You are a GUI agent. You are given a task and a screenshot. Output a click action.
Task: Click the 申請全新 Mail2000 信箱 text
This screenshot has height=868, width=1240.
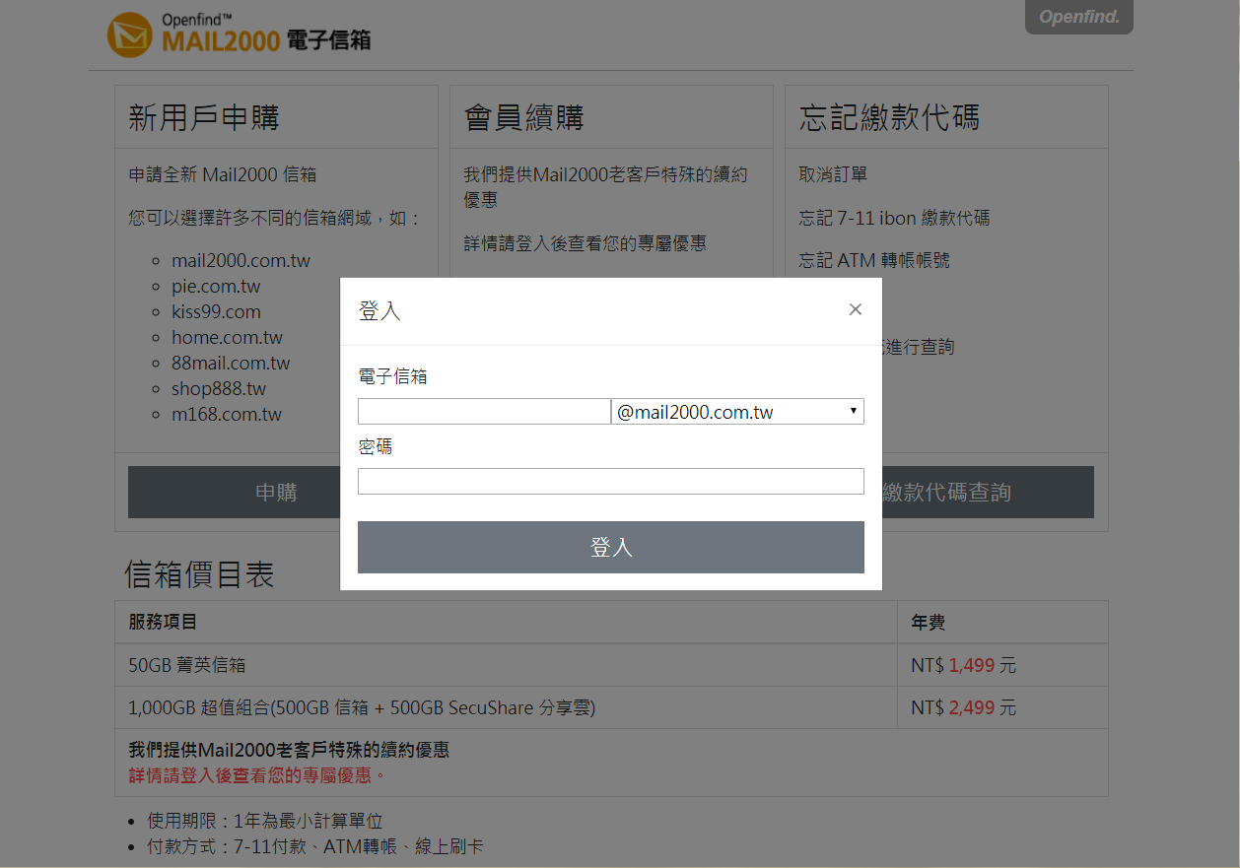pyautogui.click(x=223, y=174)
